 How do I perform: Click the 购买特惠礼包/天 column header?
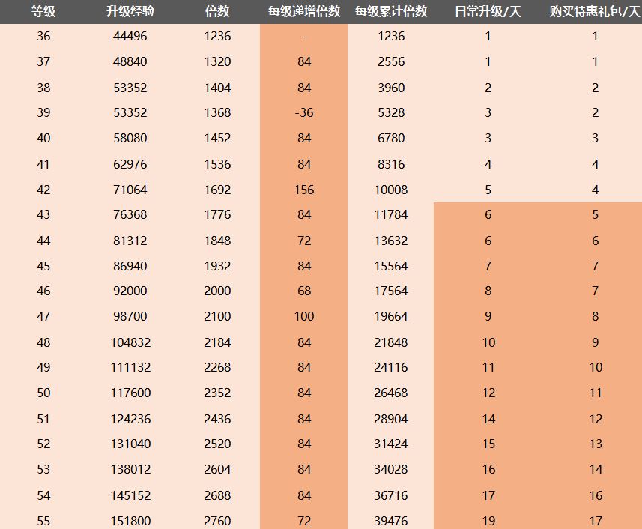pos(595,11)
